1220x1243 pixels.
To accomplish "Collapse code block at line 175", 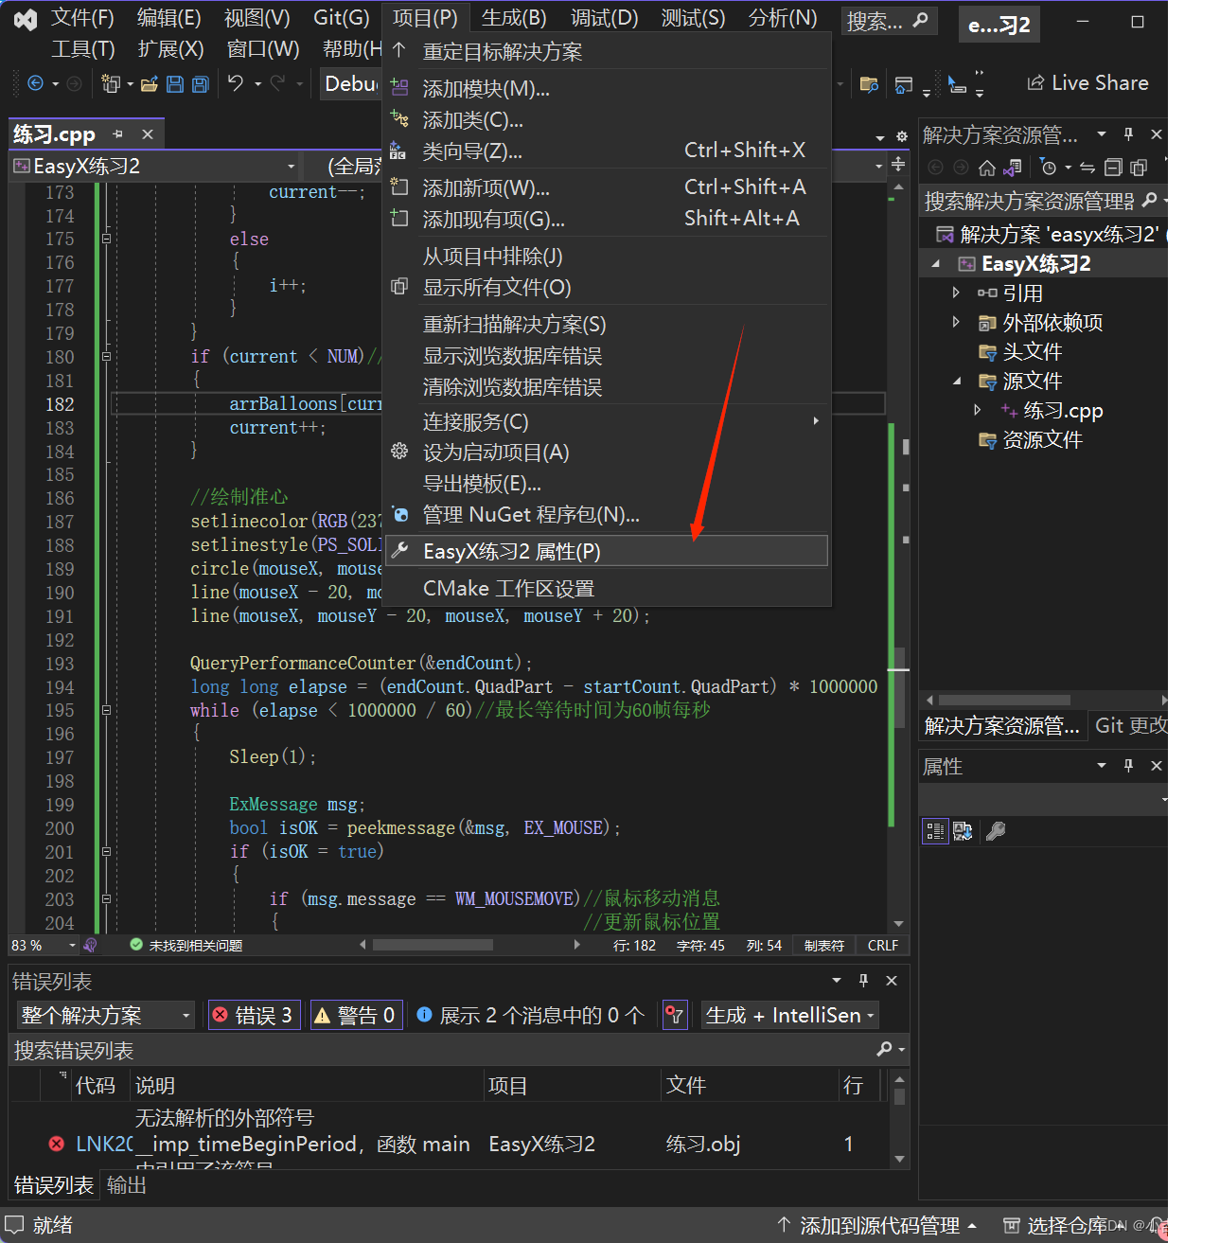I will pyautogui.click(x=106, y=239).
